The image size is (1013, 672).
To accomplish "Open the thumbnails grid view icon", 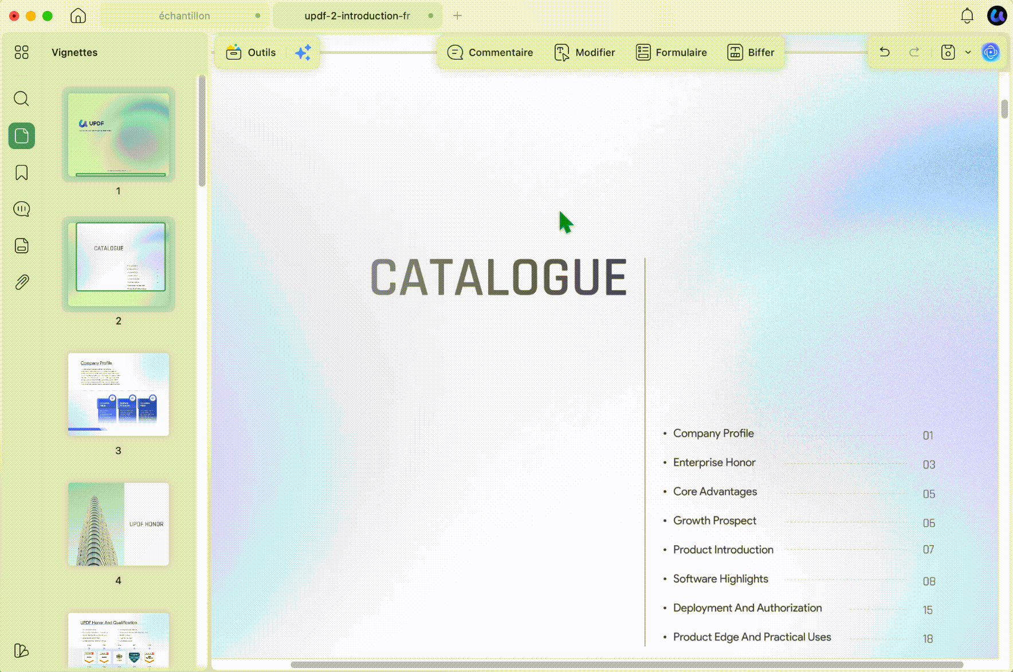I will tap(22, 52).
